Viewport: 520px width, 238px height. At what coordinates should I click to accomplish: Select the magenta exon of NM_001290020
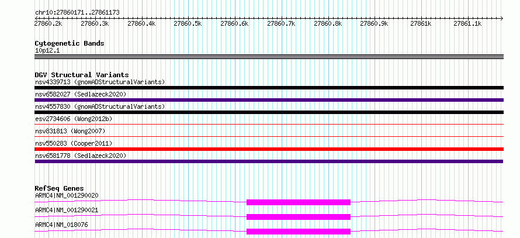pyautogui.click(x=299, y=202)
